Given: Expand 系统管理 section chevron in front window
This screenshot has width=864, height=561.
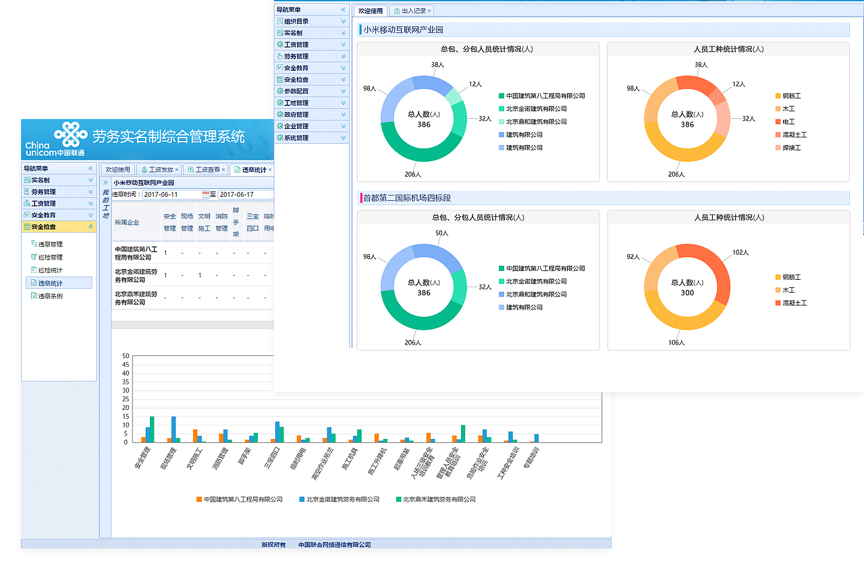Looking at the screenshot, I should 344,138.
